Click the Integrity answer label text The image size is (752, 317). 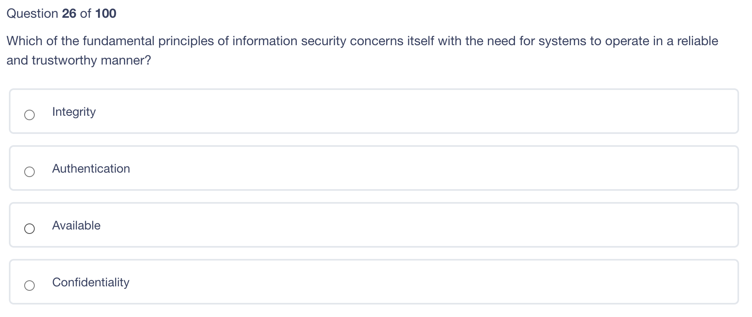coord(74,112)
